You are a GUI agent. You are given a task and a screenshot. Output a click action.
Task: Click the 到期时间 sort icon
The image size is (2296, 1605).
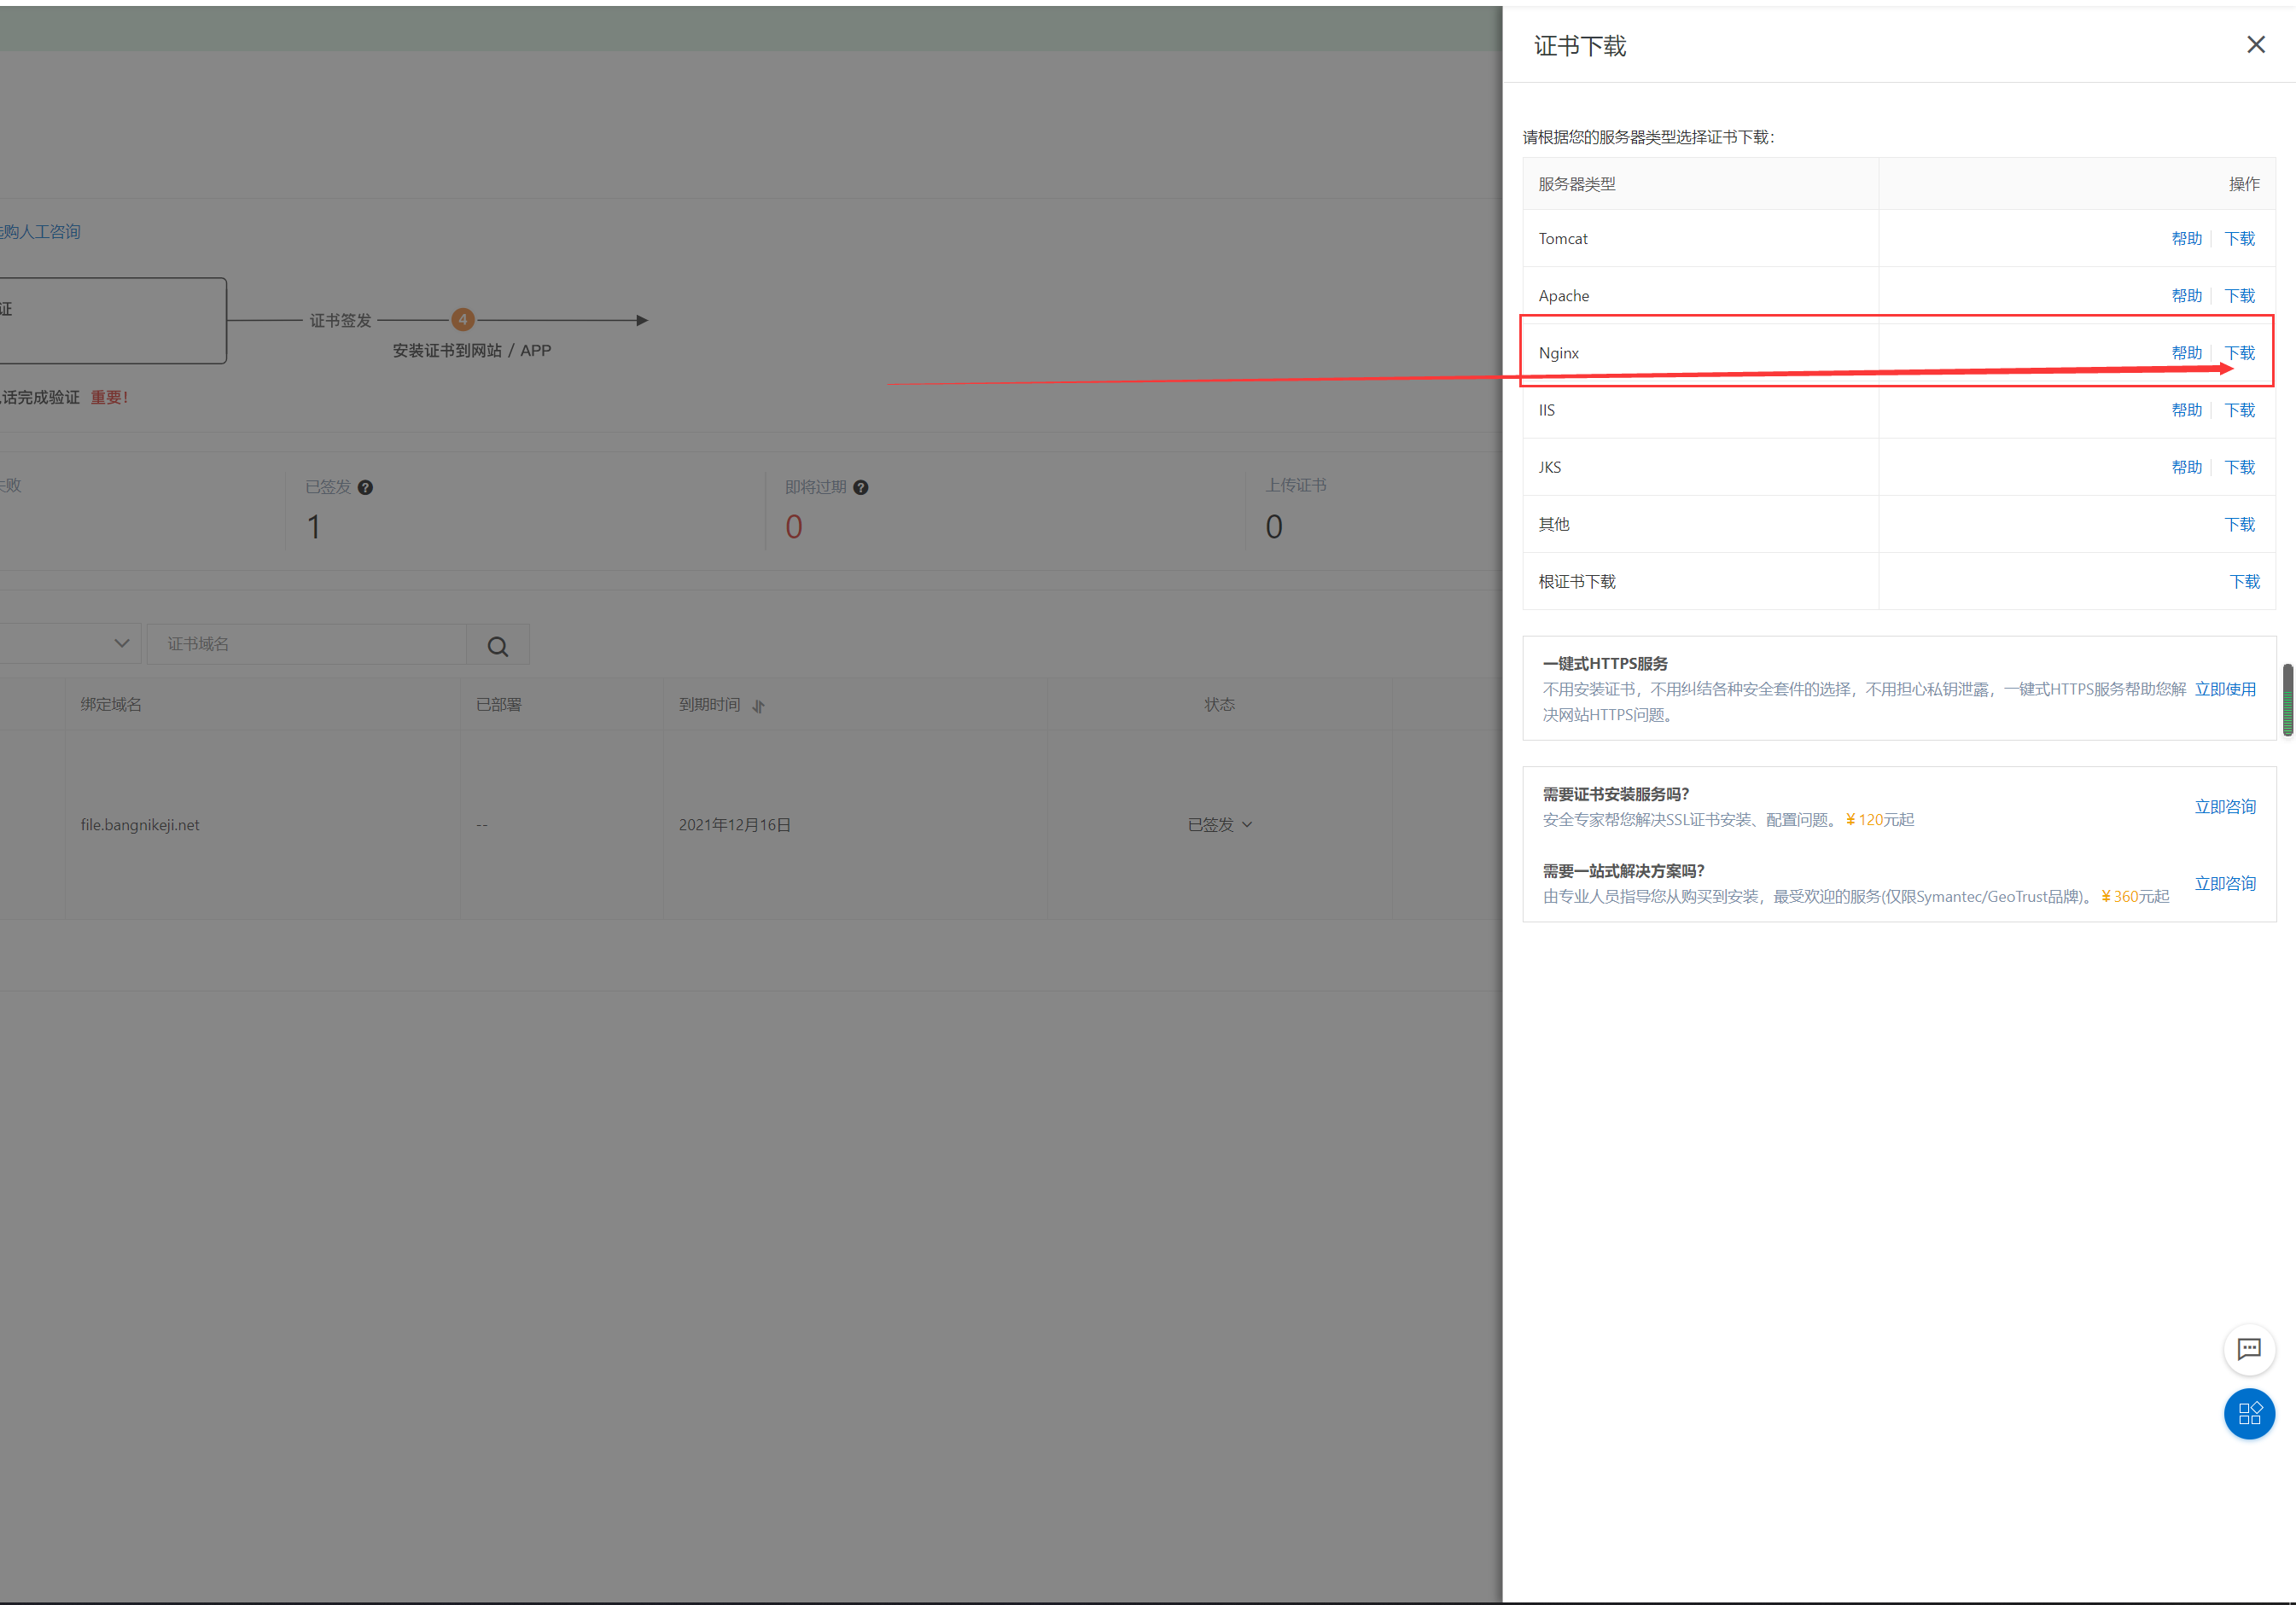tap(758, 706)
